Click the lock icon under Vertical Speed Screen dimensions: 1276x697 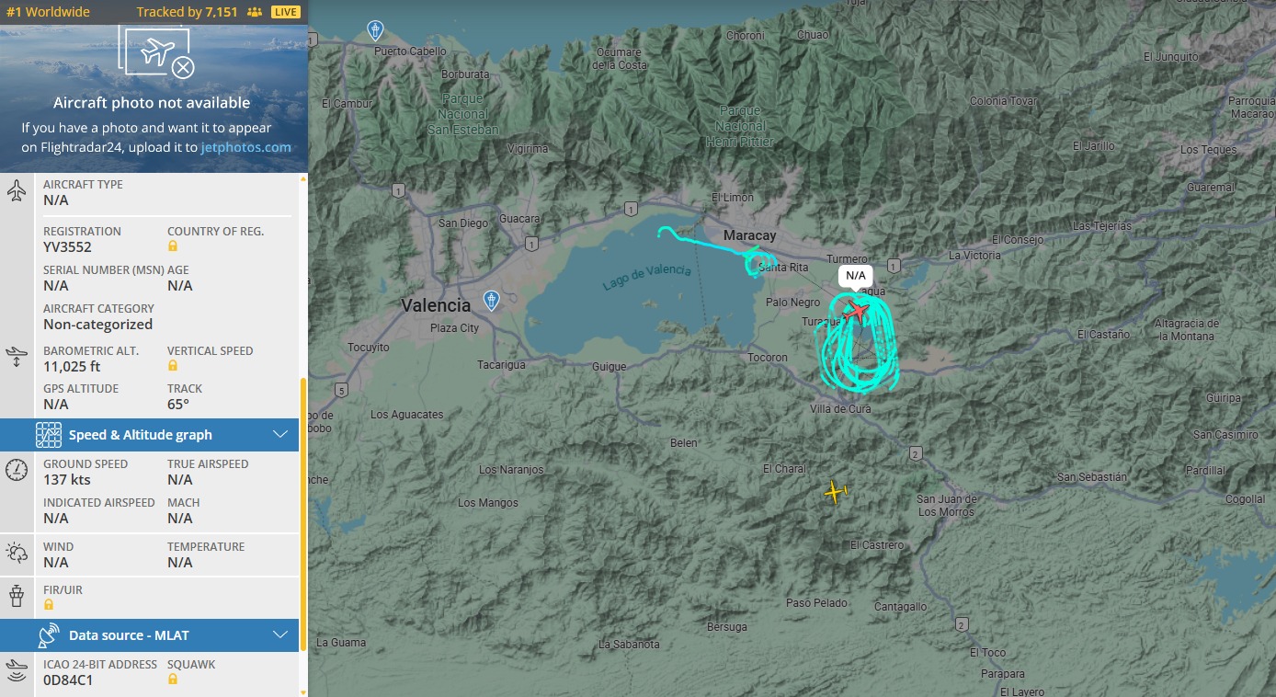pyautogui.click(x=173, y=366)
